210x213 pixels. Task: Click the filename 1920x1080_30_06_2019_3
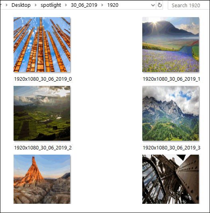tap(171, 147)
